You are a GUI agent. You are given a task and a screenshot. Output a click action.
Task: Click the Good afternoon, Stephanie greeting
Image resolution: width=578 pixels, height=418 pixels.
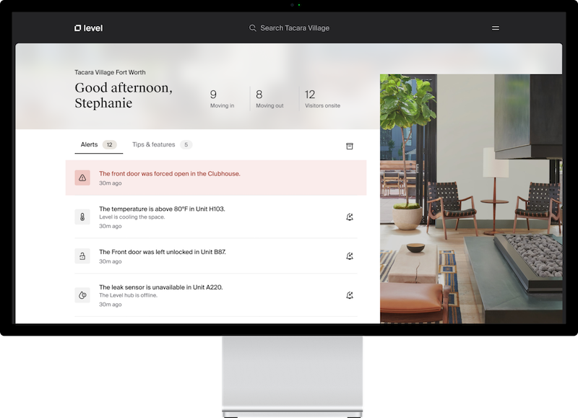[124, 95]
